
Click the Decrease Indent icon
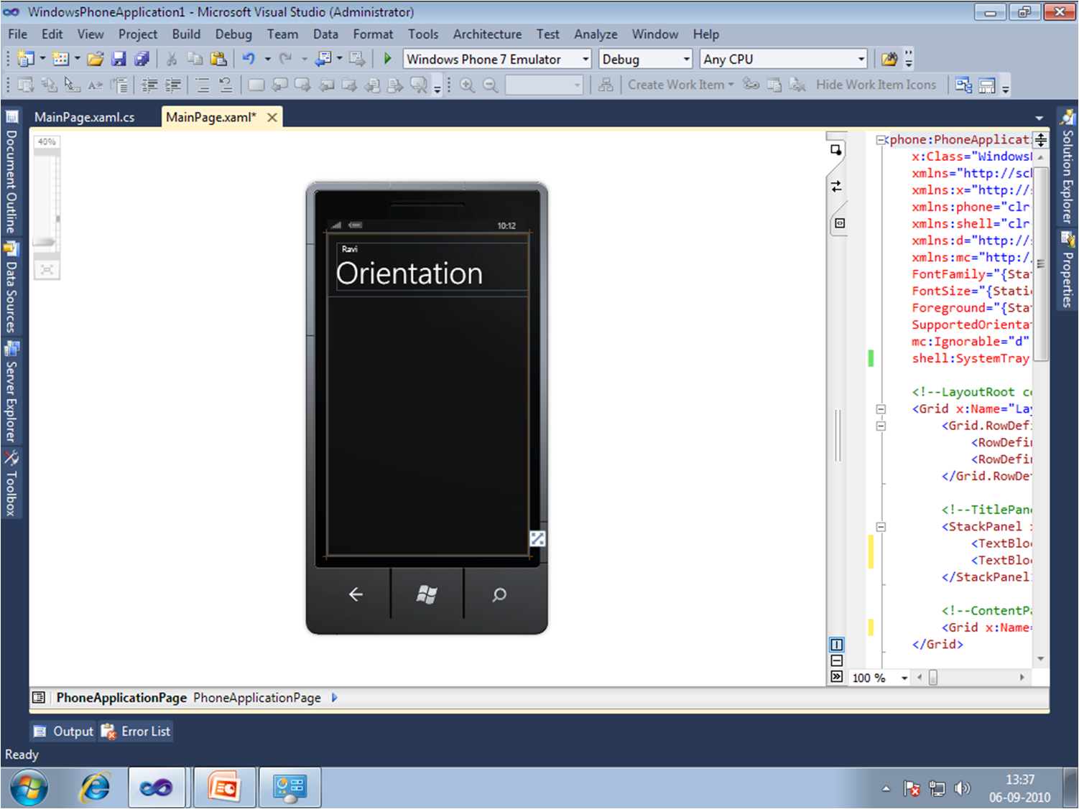(x=149, y=85)
